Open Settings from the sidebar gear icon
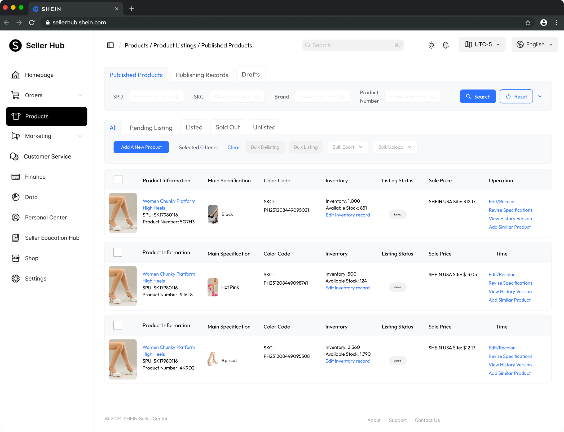Viewport: 564px width, 432px height. click(x=16, y=278)
